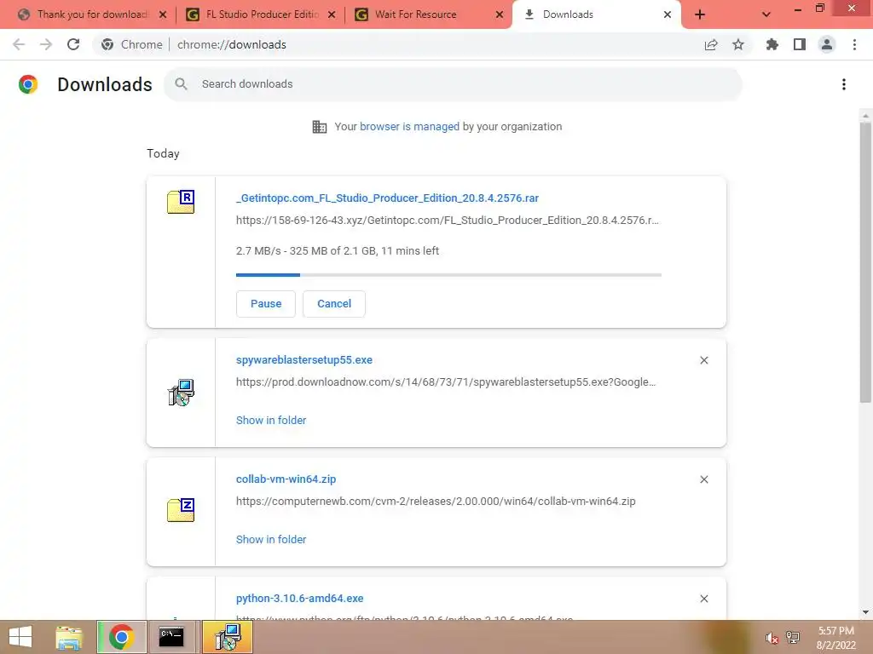Click the 158-69-126-43.xyz source URL text
Screen dimensions: 873x654
click(x=447, y=221)
